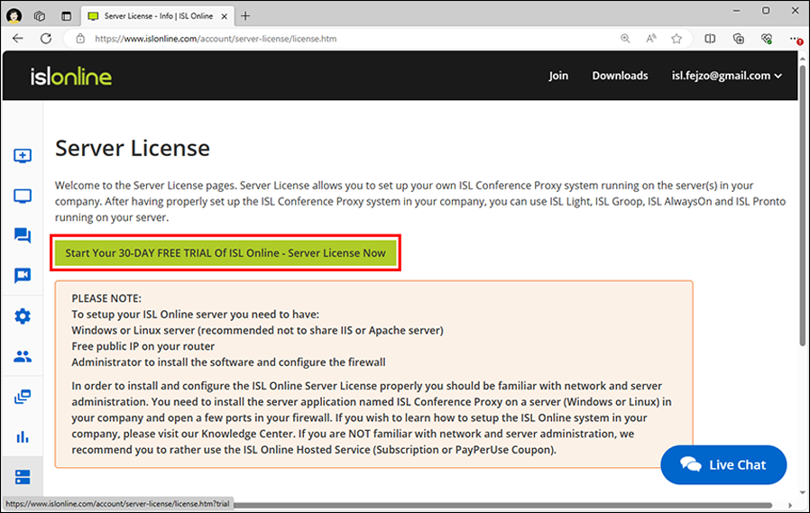Open the Live Chat button

click(723, 465)
